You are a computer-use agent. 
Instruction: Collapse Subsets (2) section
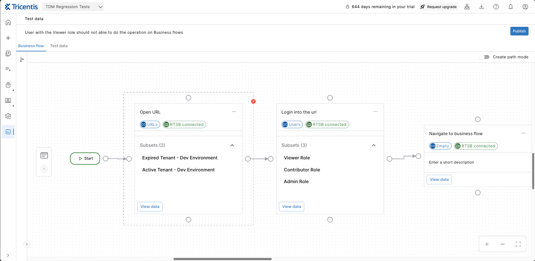(232, 145)
